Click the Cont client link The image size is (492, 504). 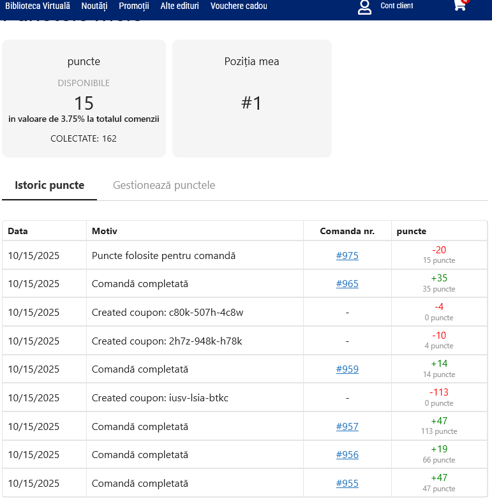pyautogui.click(x=397, y=6)
